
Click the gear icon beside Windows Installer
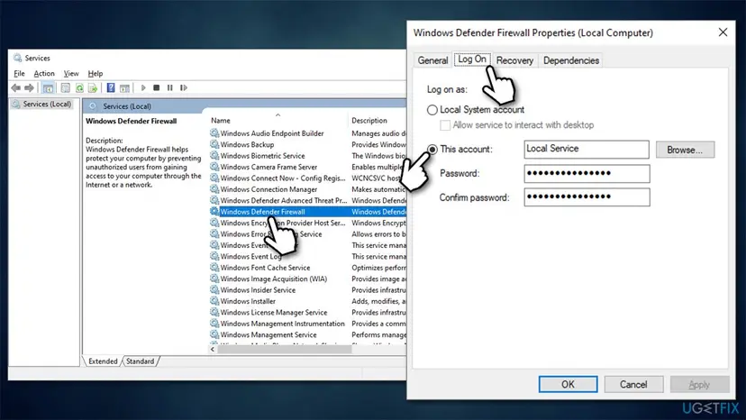[214, 301]
